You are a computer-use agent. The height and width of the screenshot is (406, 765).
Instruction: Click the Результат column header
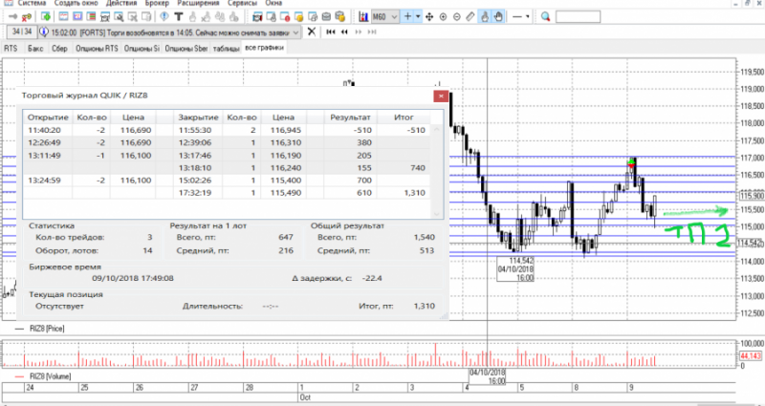click(x=350, y=118)
